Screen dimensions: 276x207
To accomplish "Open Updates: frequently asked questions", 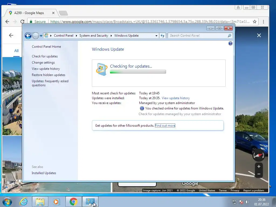I will 50,83.
